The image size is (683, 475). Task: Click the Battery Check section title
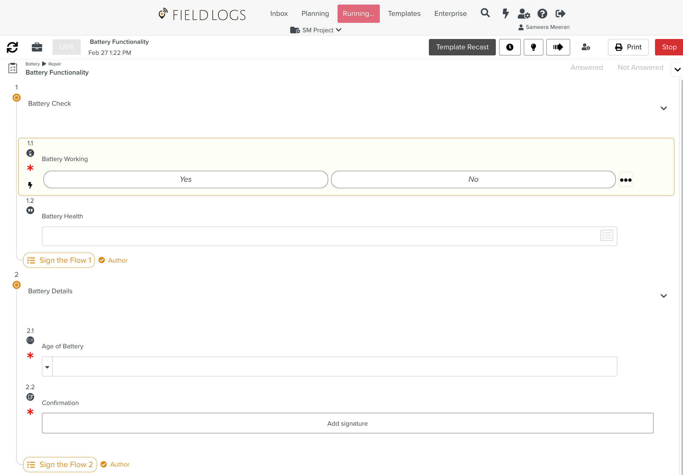(50, 104)
